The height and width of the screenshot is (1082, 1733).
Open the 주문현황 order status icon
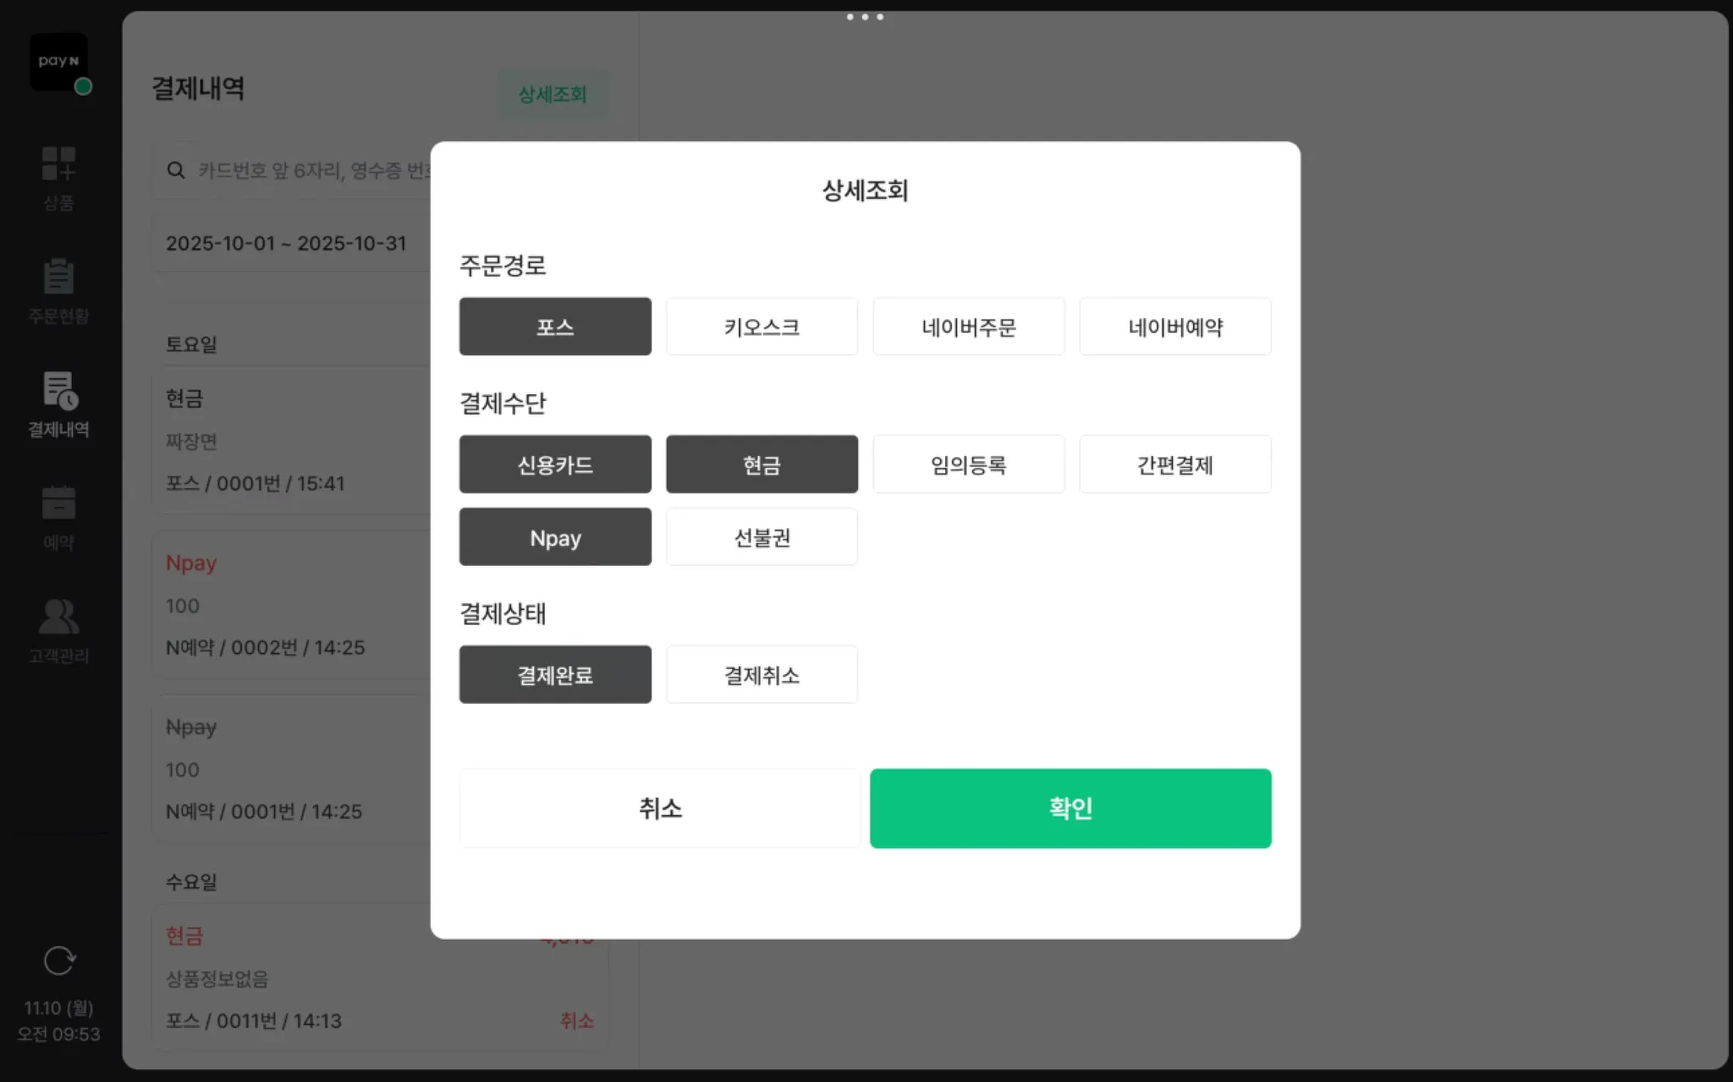(x=58, y=277)
